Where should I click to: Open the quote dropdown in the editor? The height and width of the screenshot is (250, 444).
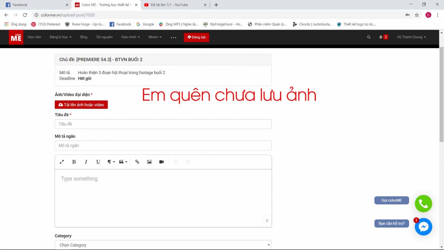[123, 162]
